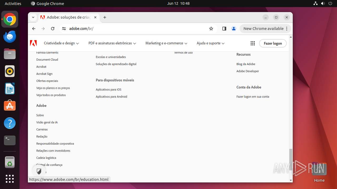
Task: Open Acrobat Sign link
Action: coord(44,74)
